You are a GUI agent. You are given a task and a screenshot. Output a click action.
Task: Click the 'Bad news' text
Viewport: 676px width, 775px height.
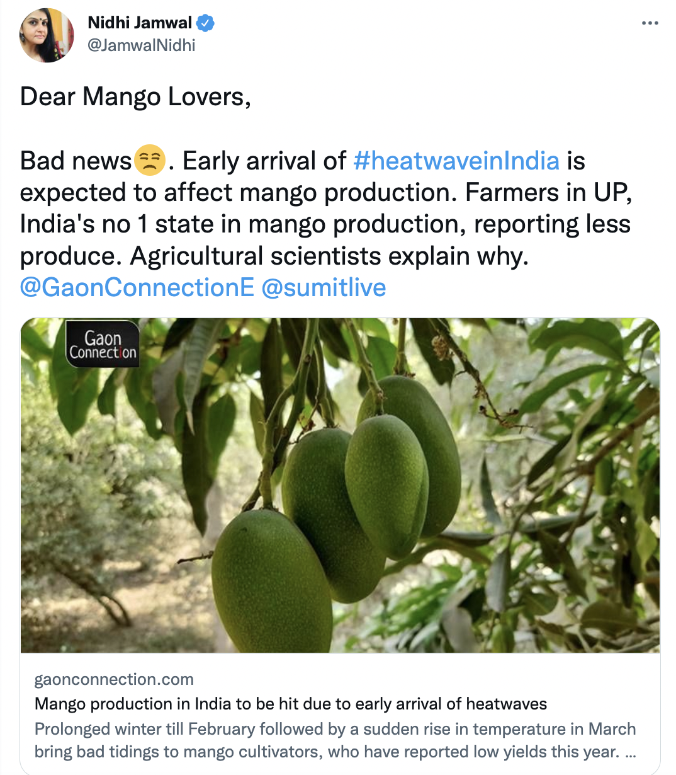coord(76,161)
